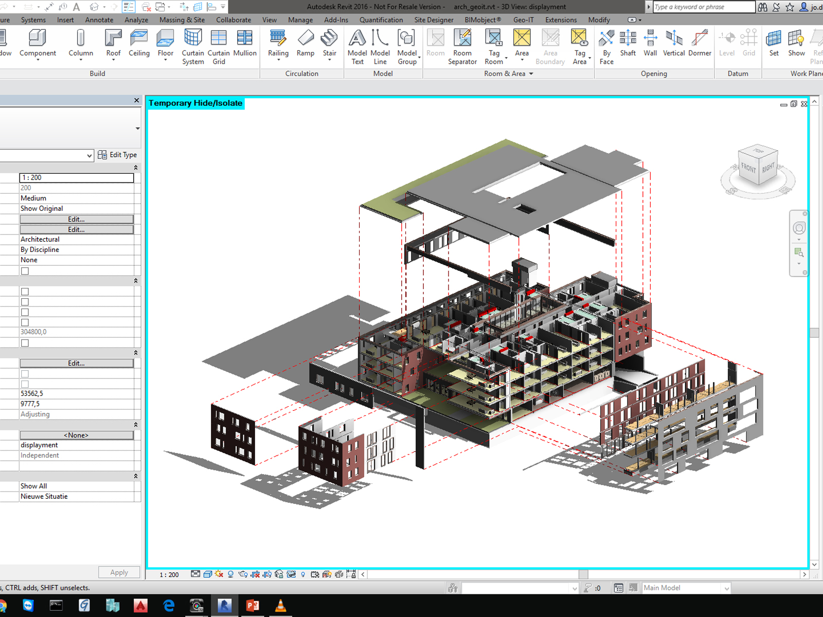This screenshot has height=617, width=823.
Task: Open the Quantification tab
Action: [381, 20]
